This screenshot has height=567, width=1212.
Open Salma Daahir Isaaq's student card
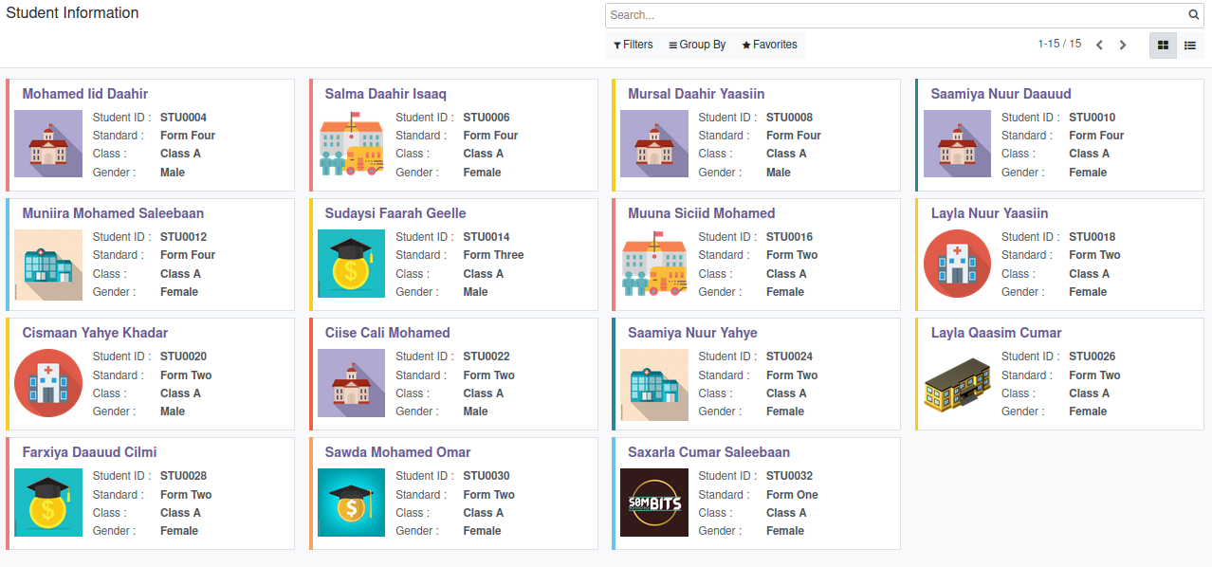385,94
